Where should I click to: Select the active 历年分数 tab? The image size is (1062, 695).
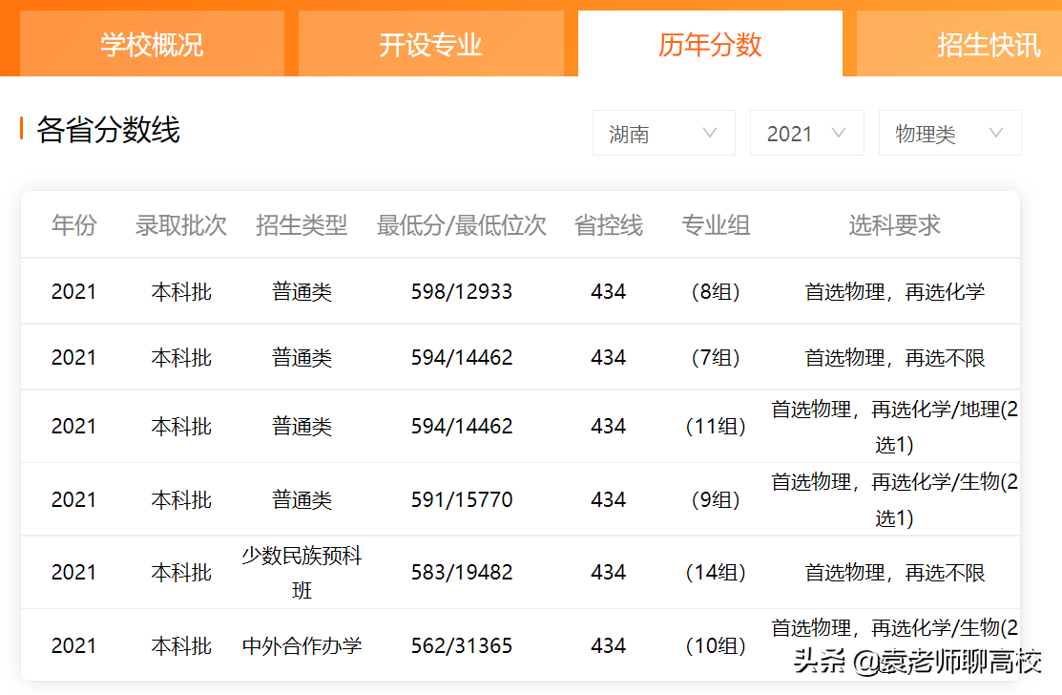710,44
